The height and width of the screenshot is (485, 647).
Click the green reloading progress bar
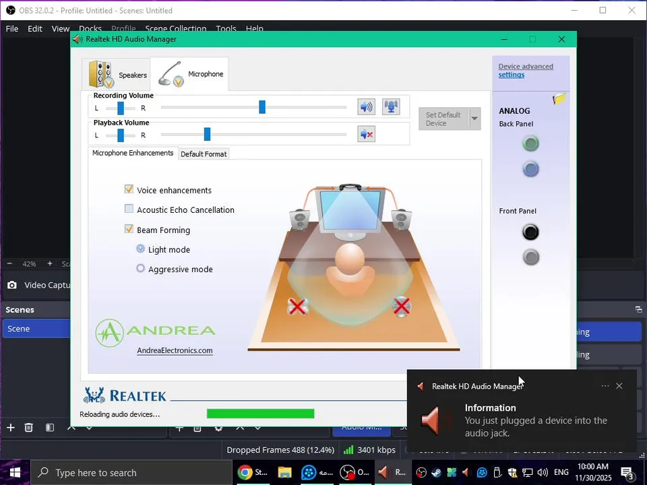coord(260,413)
